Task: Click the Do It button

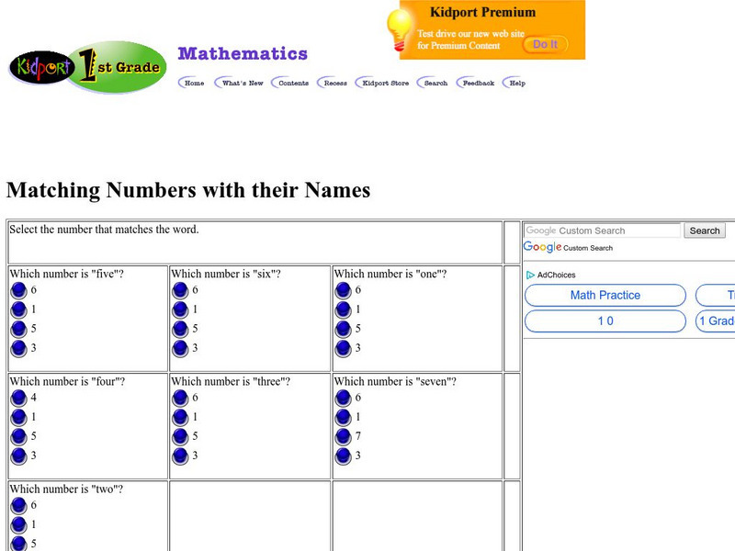Action: [546, 42]
